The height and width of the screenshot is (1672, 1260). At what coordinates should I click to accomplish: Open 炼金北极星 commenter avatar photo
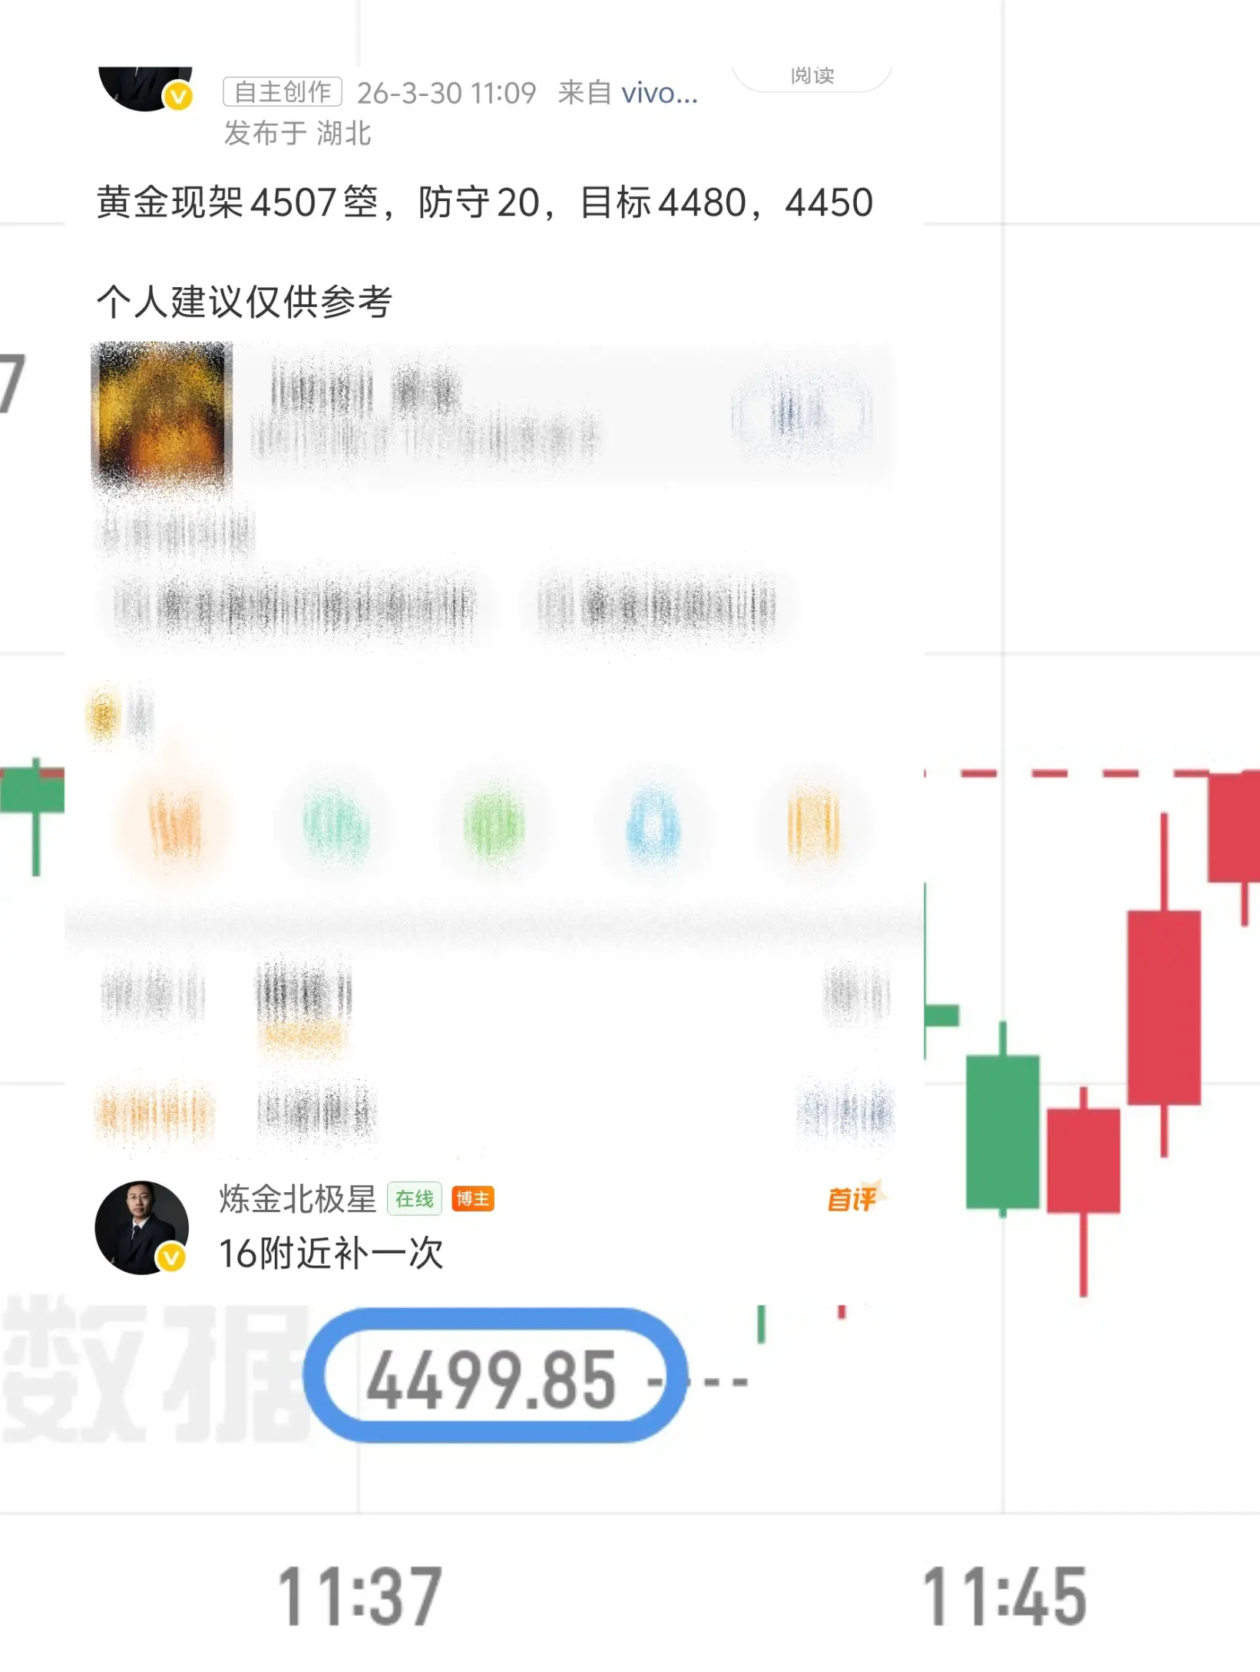tap(142, 1228)
